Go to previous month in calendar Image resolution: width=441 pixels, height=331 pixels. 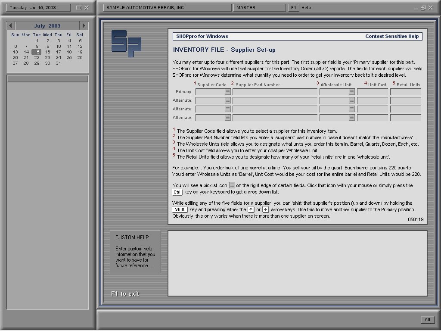tap(10, 25)
